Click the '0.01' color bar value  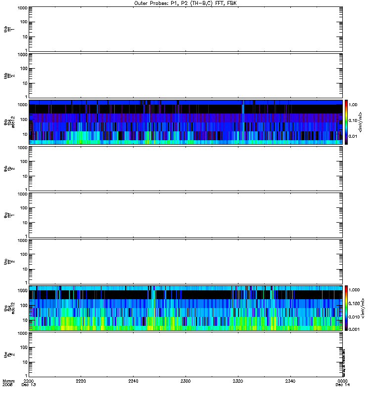pos(353,136)
